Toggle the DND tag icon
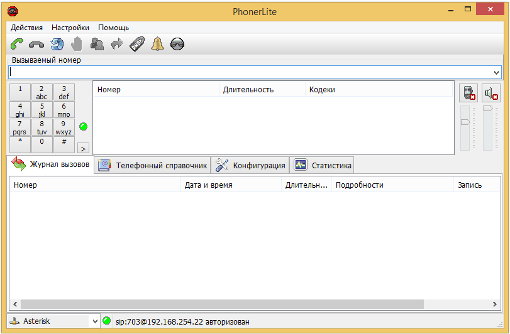The width and height of the screenshot is (510, 334). (x=137, y=44)
